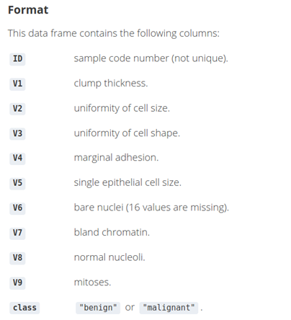Screen dimensions: 291x320
Task: Select the V5 code label
Action: (17, 183)
